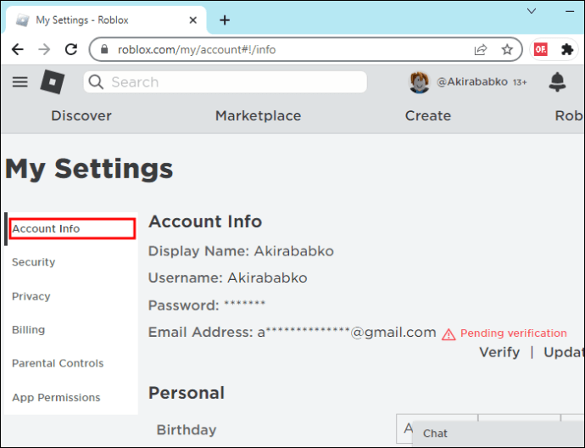Click the Display Name: Akirababko line
585x448 pixels.
(x=241, y=251)
